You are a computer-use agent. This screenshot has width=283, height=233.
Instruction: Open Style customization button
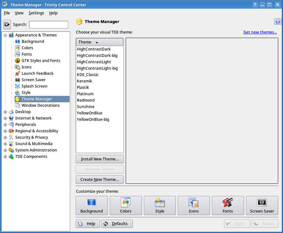(x=160, y=206)
